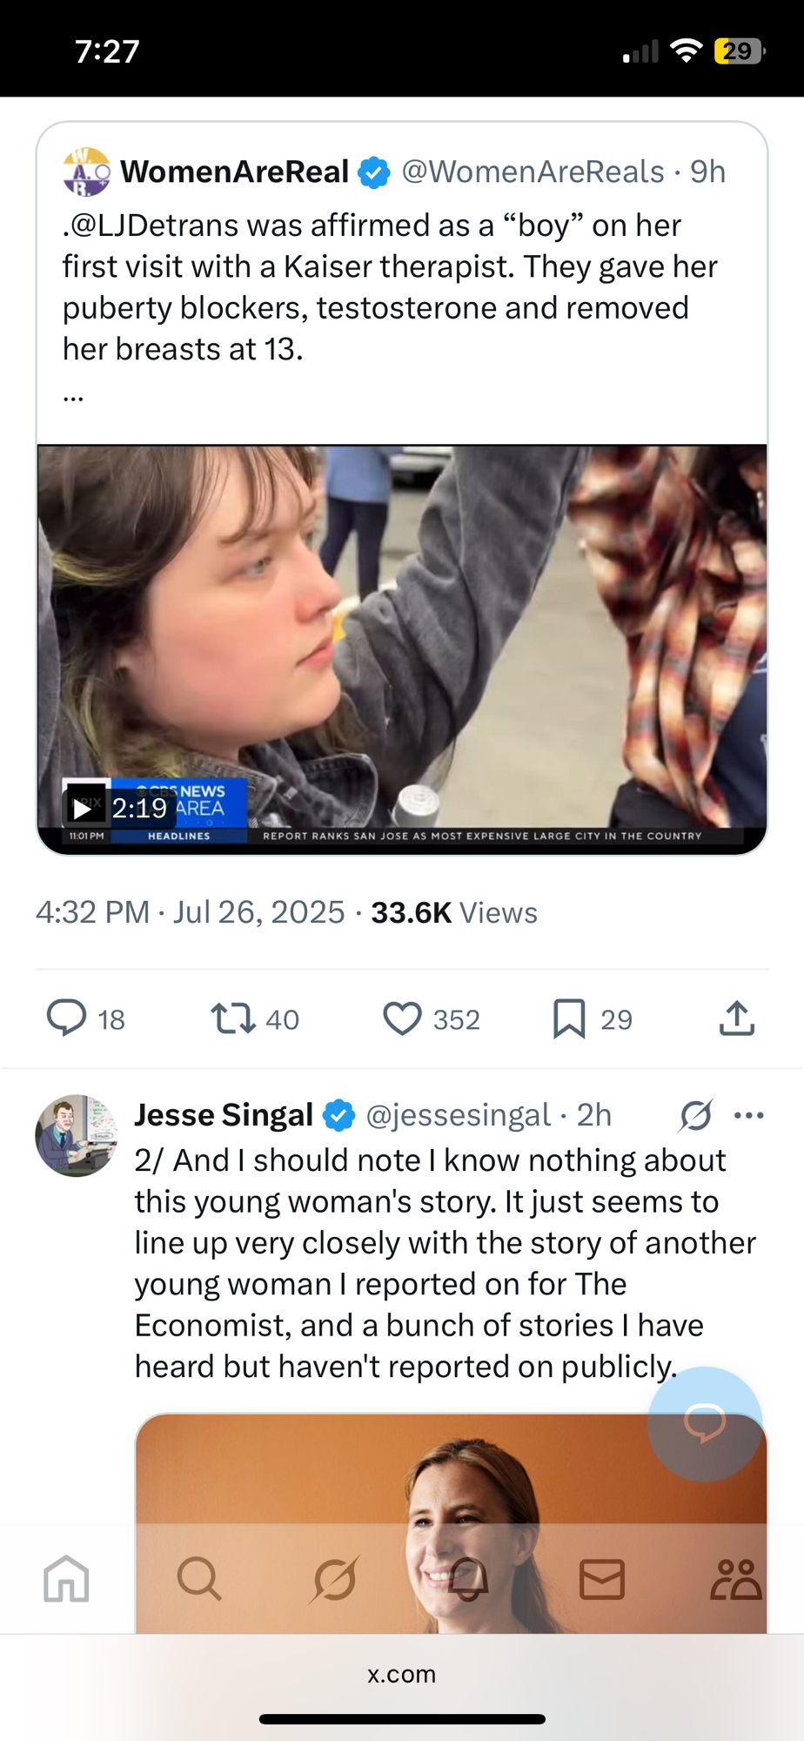The width and height of the screenshot is (804, 1741).
Task: Go to Home tab
Action: click(67, 1578)
